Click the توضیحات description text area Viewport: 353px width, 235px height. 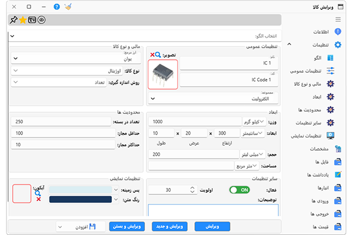[x=213, y=210]
